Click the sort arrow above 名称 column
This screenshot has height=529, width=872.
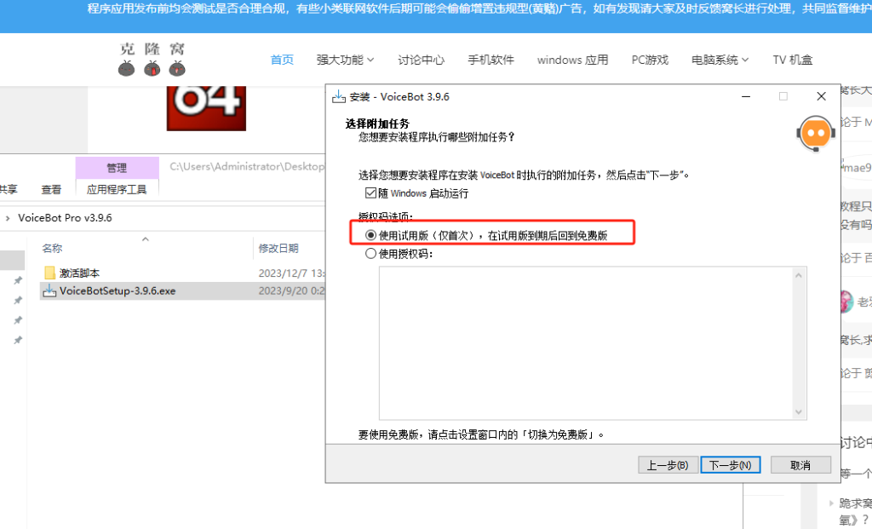point(145,239)
